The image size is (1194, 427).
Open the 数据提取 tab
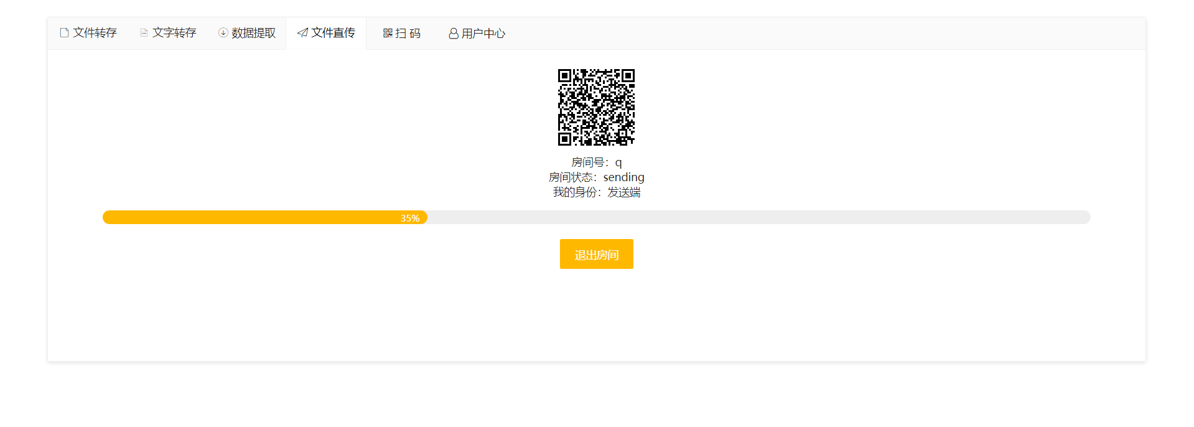coord(247,33)
